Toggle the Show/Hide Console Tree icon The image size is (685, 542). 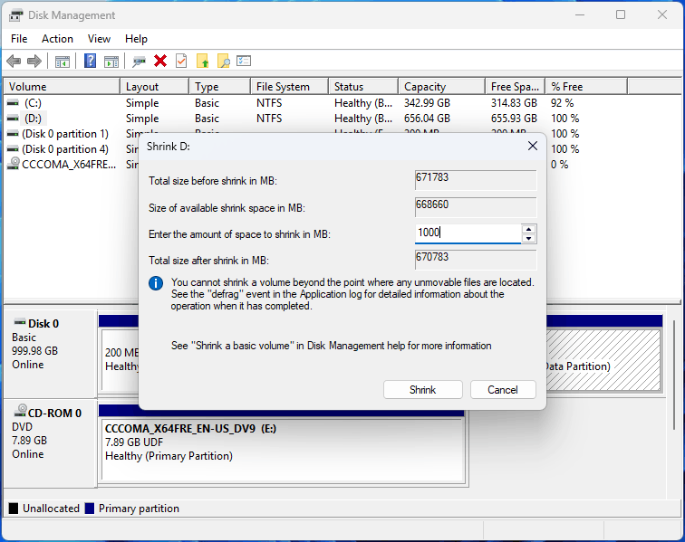[x=63, y=62]
